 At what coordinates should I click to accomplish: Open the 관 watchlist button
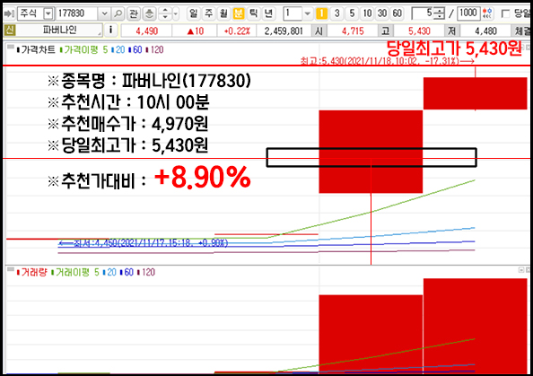134,13
